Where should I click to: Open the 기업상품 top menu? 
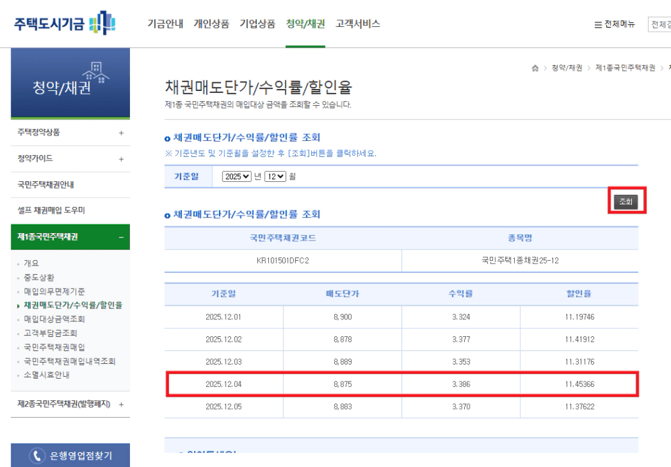257,24
